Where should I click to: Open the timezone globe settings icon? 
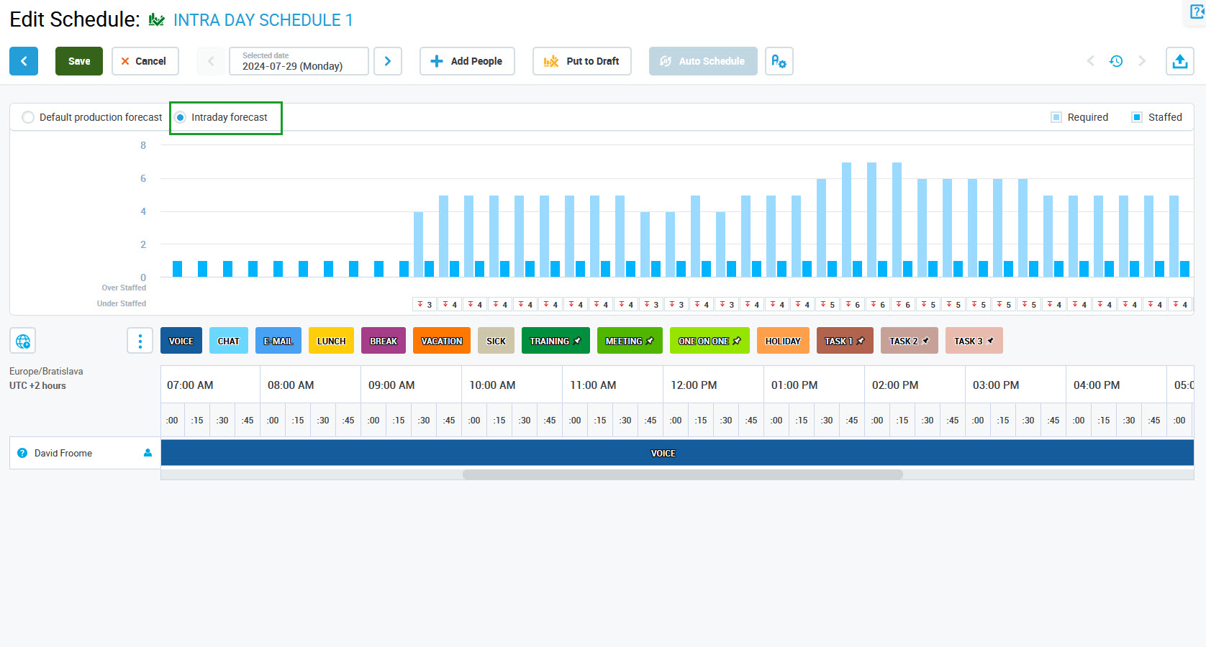(x=23, y=341)
